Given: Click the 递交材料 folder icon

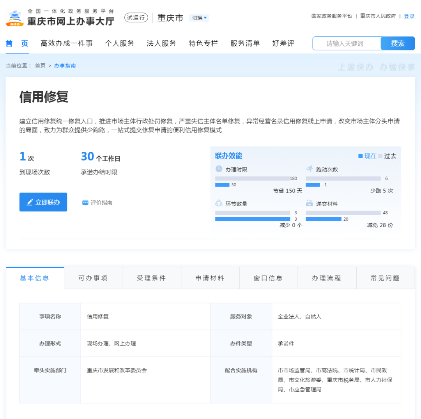Looking at the screenshot, I should pyautogui.click(x=310, y=203).
